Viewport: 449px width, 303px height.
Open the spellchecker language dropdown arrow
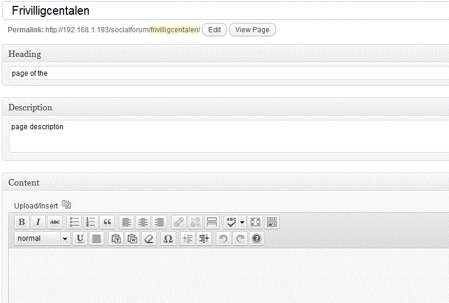point(242,222)
